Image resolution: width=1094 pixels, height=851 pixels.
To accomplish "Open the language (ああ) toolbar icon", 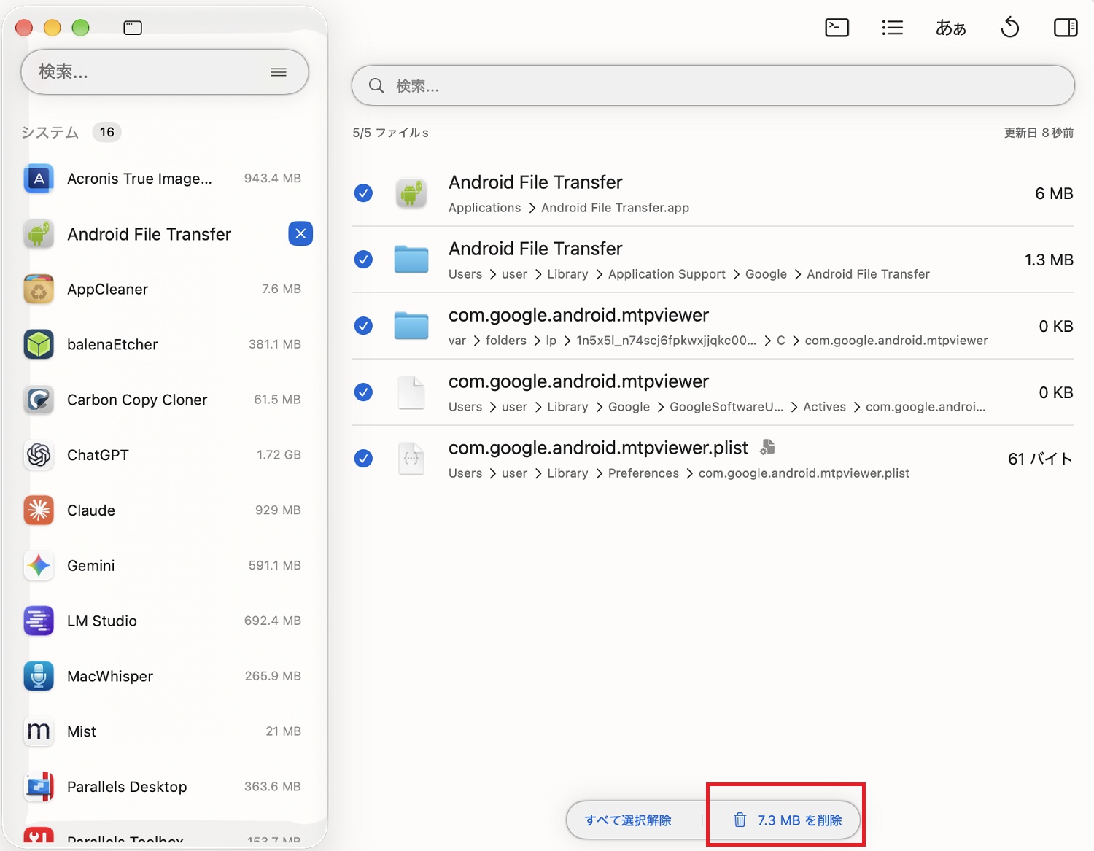I will point(951,28).
